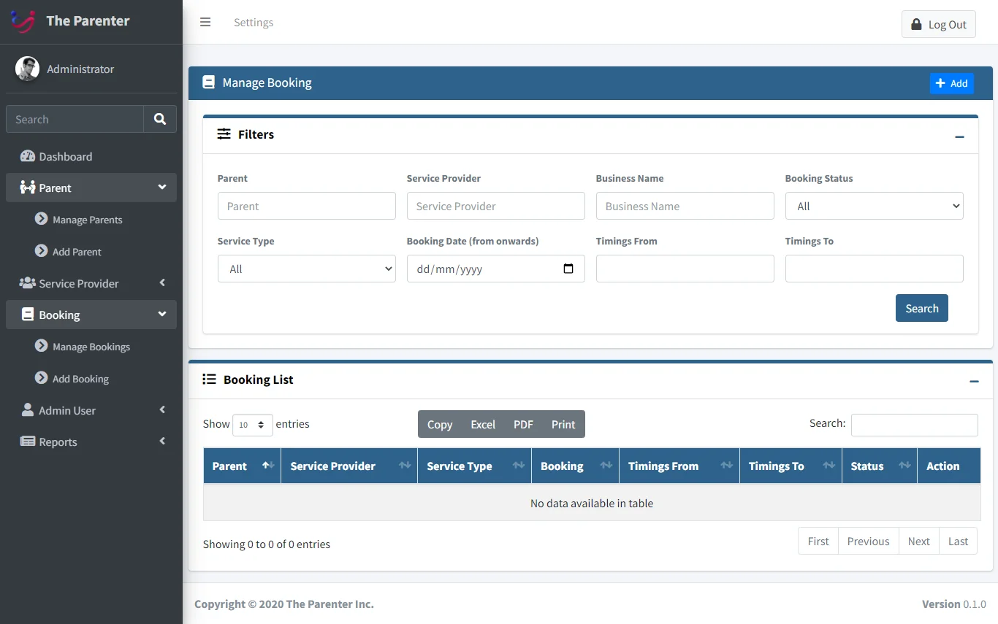Sort table by Status column arrows

click(904, 466)
